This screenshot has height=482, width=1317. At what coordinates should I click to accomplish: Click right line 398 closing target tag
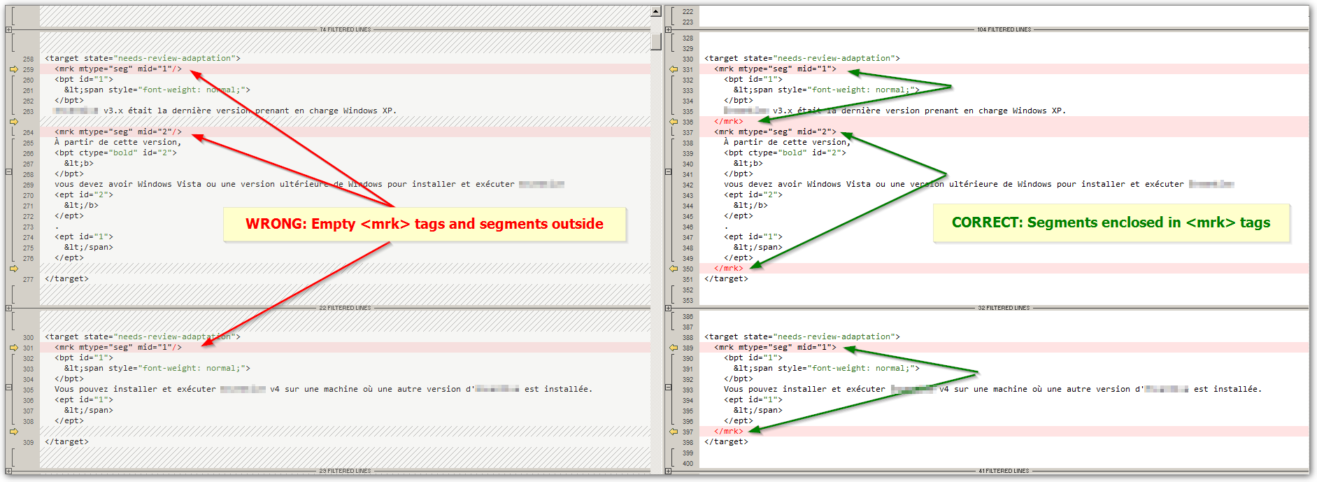[x=727, y=442]
